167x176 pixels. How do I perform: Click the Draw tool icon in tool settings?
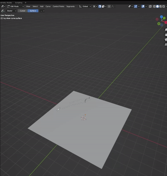(x=3, y=11)
